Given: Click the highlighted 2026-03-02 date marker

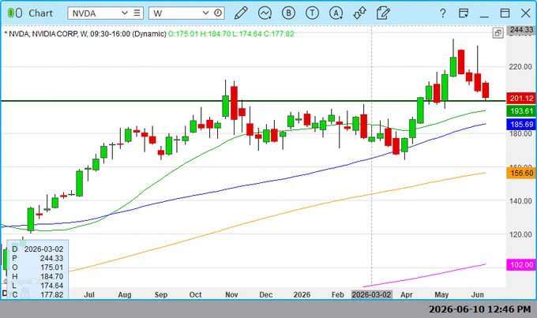Looking at the screenshot, I should [372, 295].
